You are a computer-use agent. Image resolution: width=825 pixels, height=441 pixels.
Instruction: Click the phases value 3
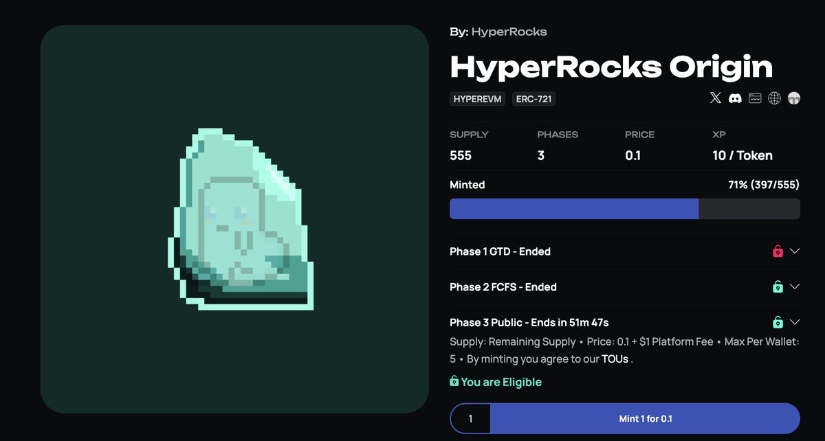point(541,156)
